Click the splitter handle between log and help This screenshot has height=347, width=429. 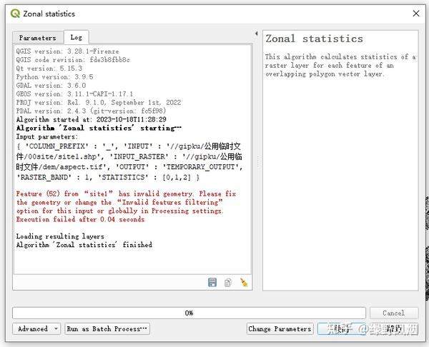(x=257, y=161)
